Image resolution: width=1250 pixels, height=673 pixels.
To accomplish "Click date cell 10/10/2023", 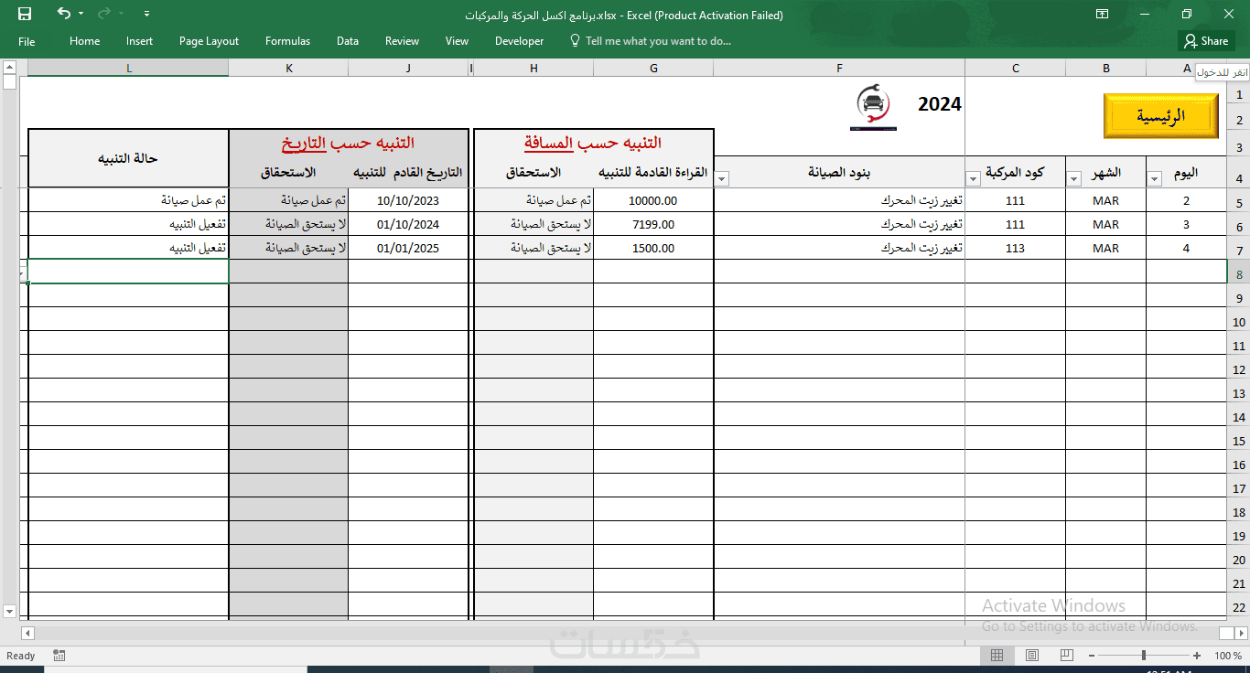I will pos(408,200).
